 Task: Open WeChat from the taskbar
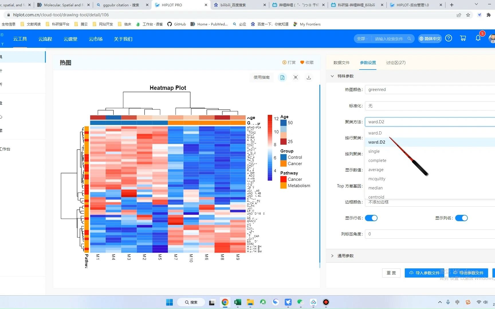coord(300,302)
